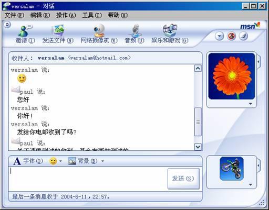Hide the contact's display picture panel arrow
The width and height of the screenshot is (269, 210).
[258, 61]
